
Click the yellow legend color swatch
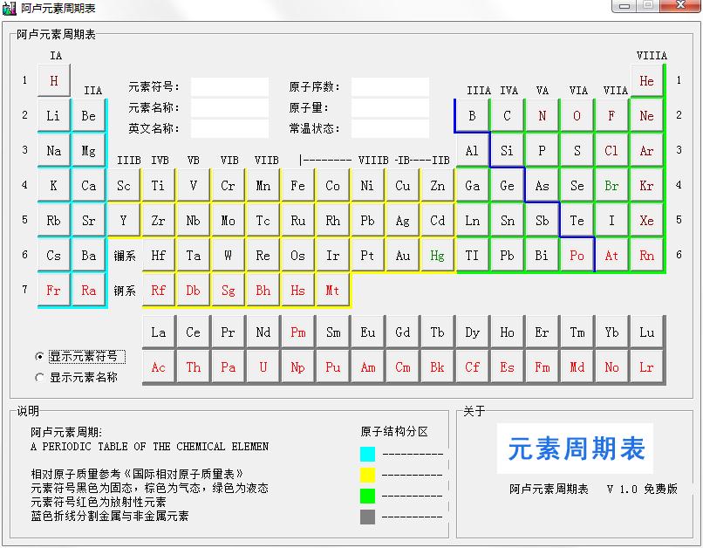click(367, 475)
